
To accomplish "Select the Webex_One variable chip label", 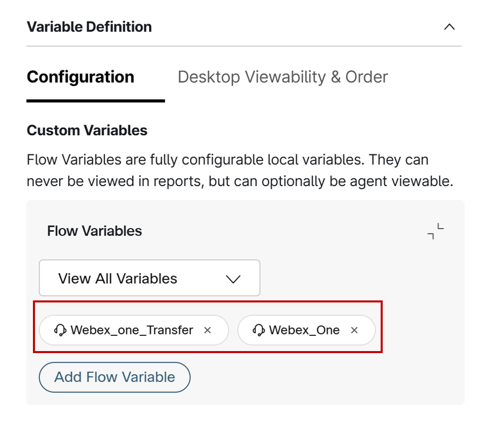I will (x=304, y=330).
